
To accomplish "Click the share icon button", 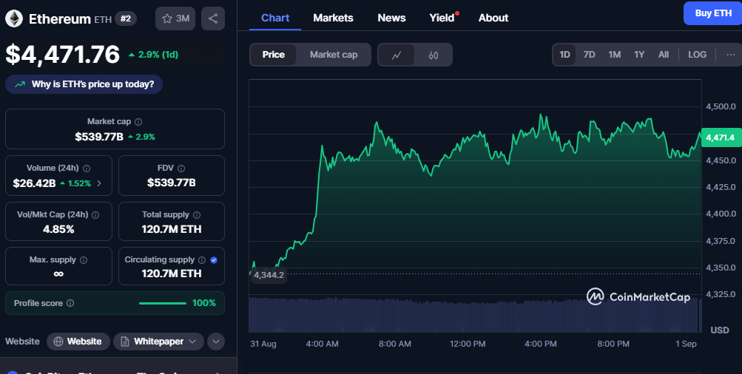I will [x=213, y=18].
